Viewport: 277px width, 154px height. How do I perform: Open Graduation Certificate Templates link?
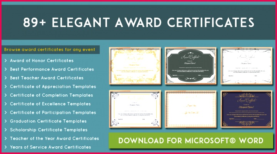[48, 121]
